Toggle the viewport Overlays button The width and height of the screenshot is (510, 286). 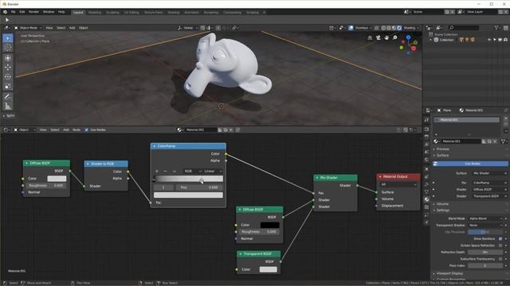(x=351, y=28)
